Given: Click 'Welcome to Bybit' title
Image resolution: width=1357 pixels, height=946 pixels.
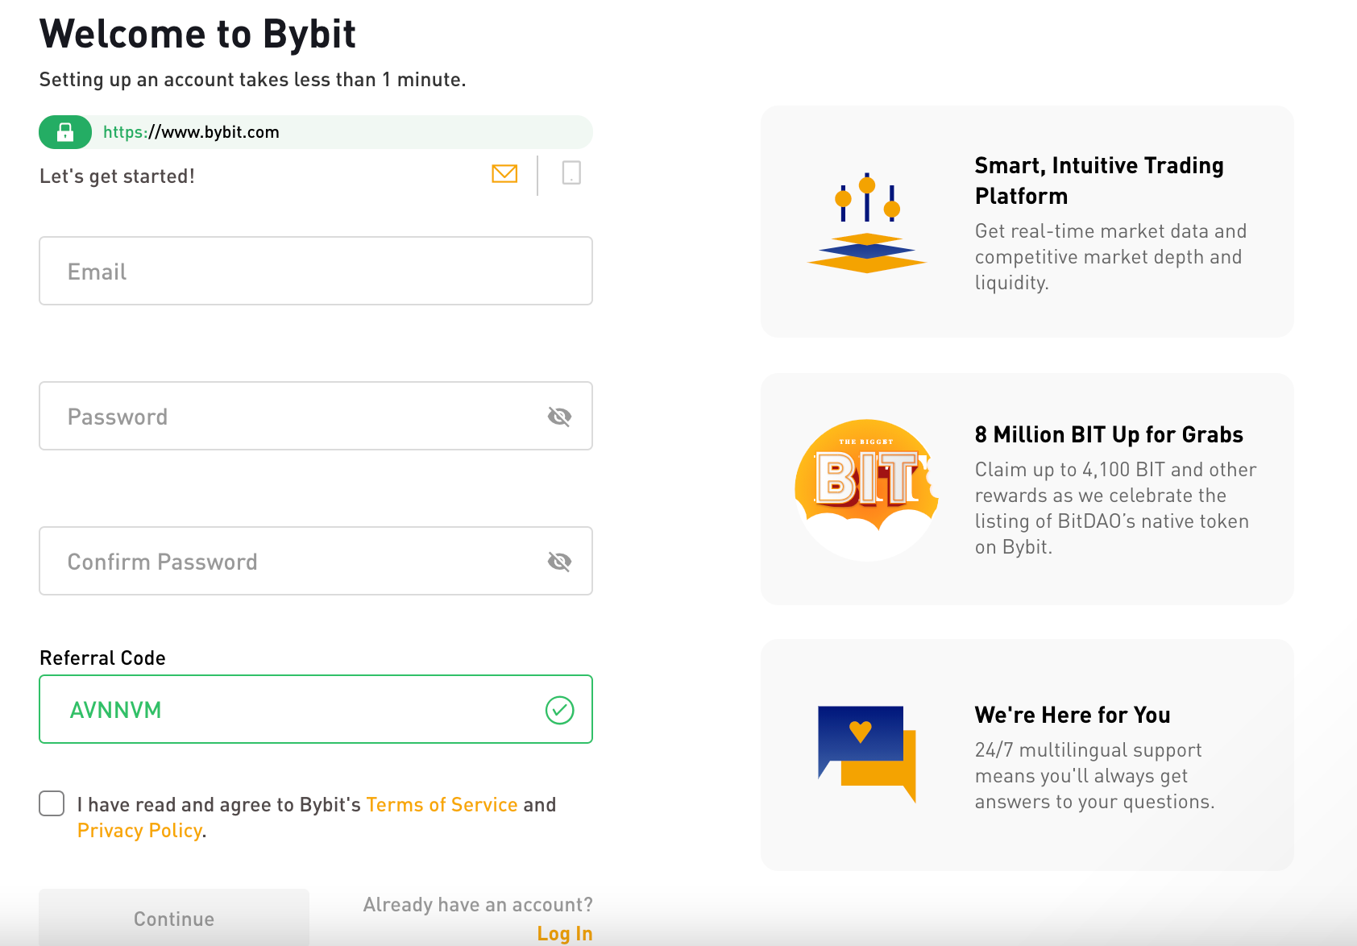Looking at the screenshot, I should pos(197,34).
